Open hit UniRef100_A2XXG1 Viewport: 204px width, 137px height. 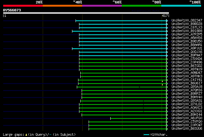tap(187, 111)
